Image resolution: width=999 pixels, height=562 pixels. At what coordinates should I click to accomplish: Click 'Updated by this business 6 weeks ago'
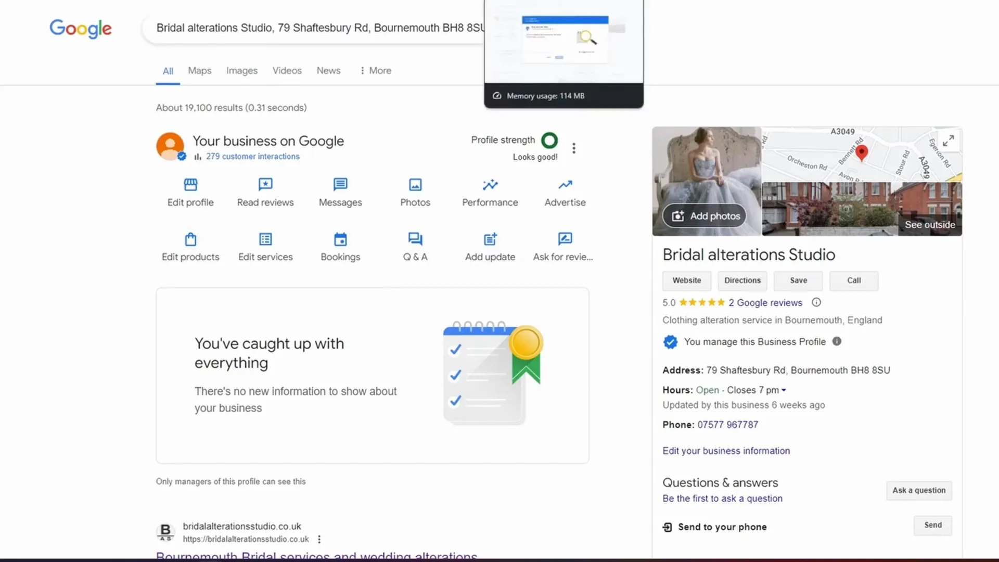click(744, 405)
